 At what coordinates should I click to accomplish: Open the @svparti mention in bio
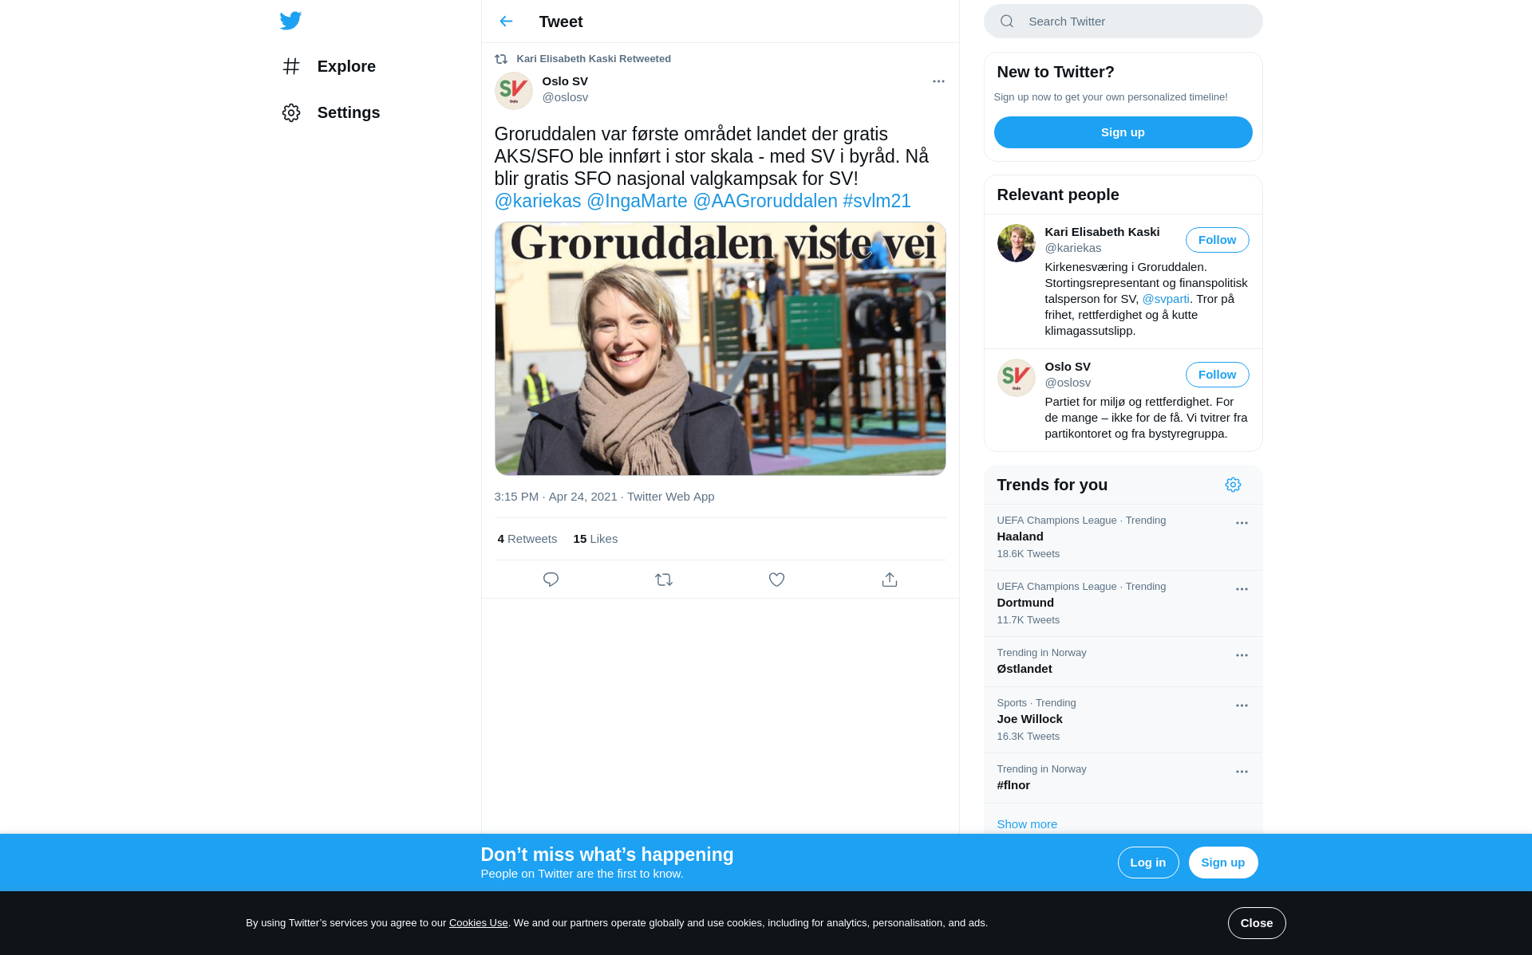tap(1166, 299)
